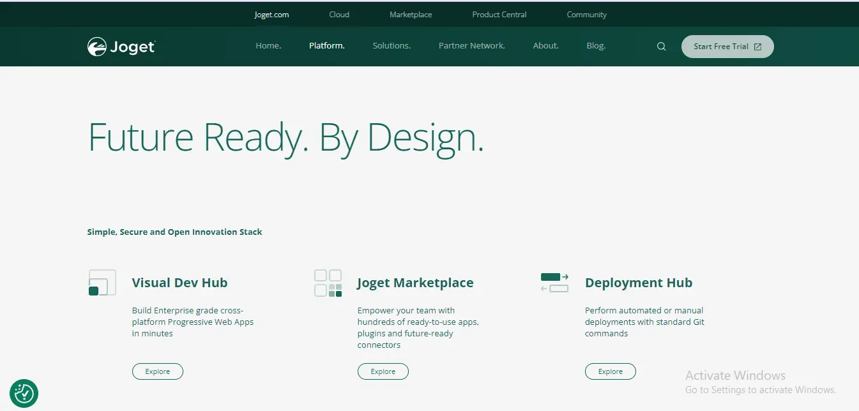Click the 'Perform automated or manual deployments' description

coord(645,322)
